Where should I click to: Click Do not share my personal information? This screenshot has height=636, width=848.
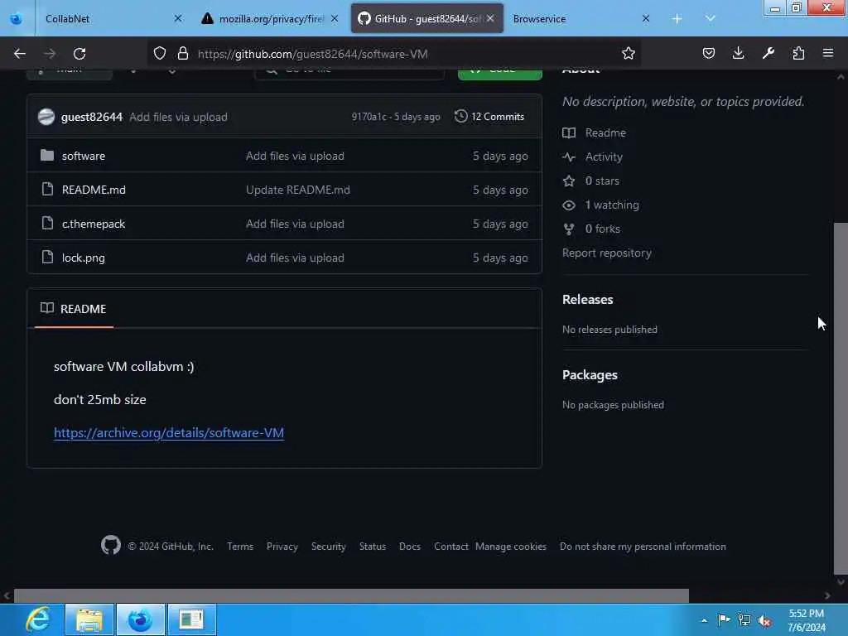click(x=643, y=547)
